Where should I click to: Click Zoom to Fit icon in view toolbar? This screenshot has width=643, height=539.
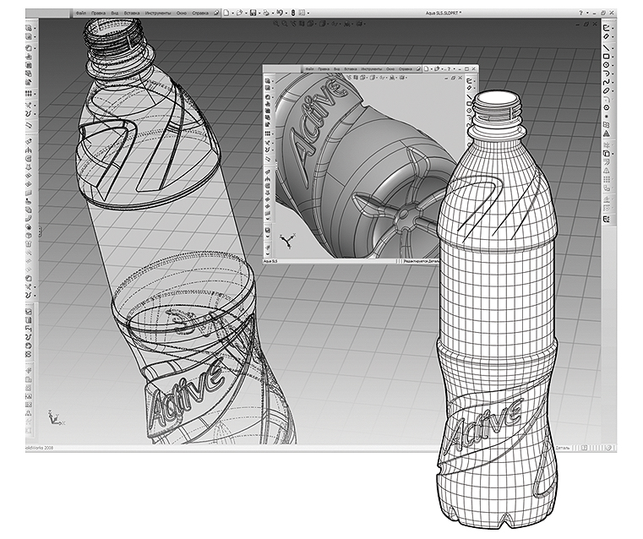click(x=276, y=24)
